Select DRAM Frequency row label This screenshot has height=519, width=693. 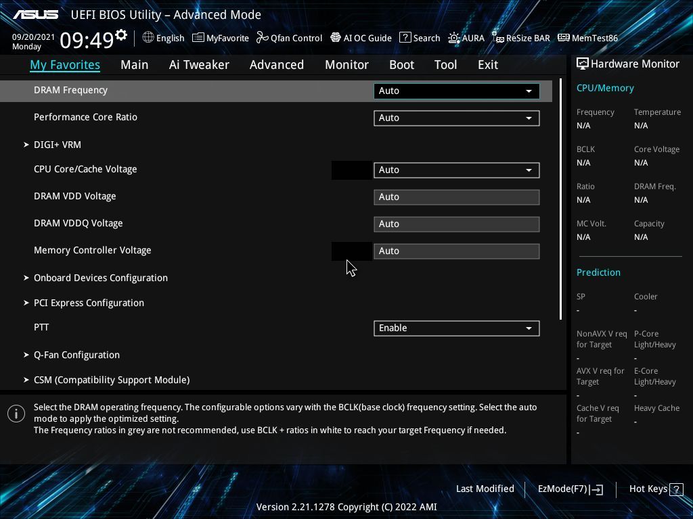[70, 90]
